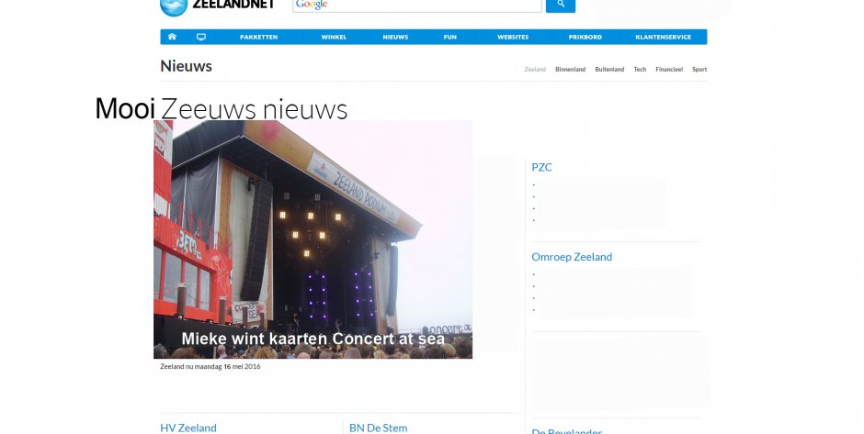Switch to the Binnenland news tab
This screenshot has height=434, width=864.
click(x=570, y=70)
